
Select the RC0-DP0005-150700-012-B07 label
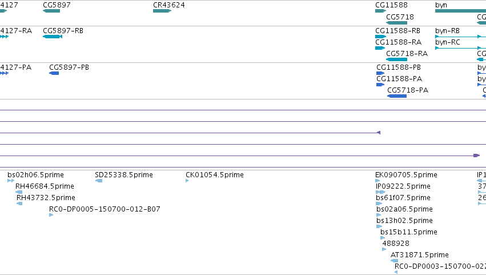click(x=105, y=209)
